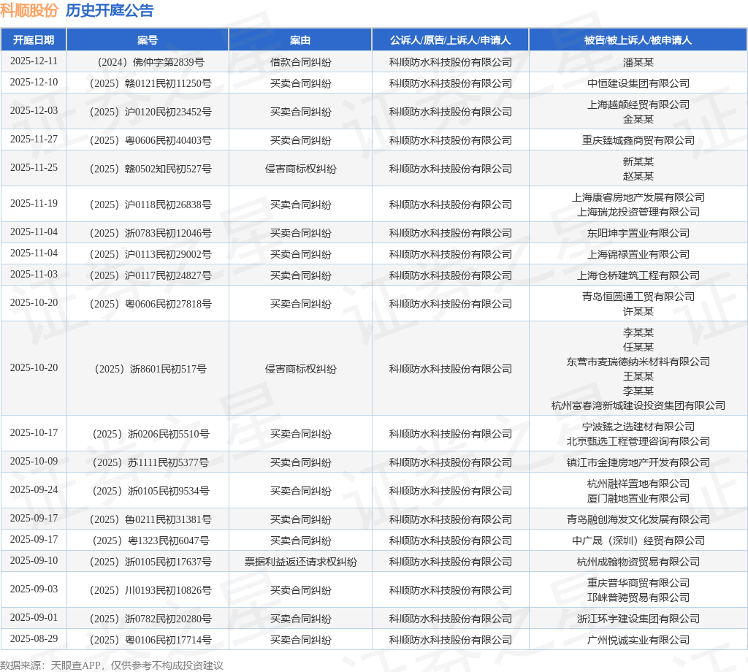Click the 票据利益返还请求权纠纷 cause cell

click(300, 562)
